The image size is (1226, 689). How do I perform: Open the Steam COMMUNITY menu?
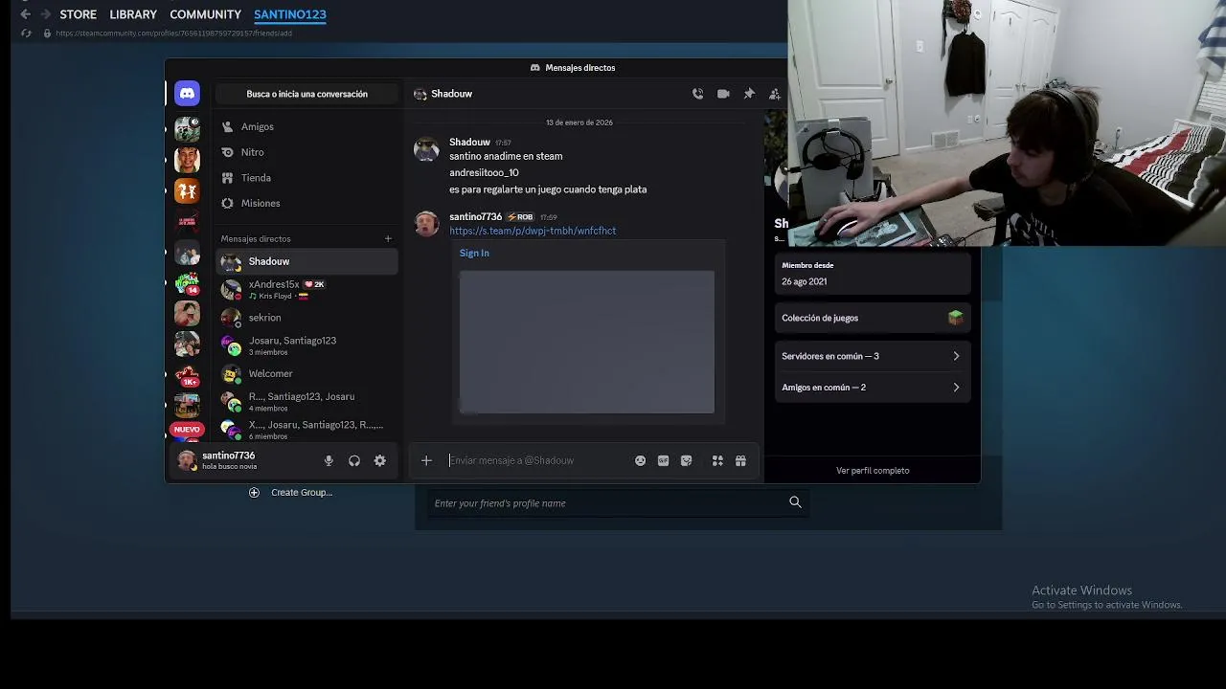point(205,14)
